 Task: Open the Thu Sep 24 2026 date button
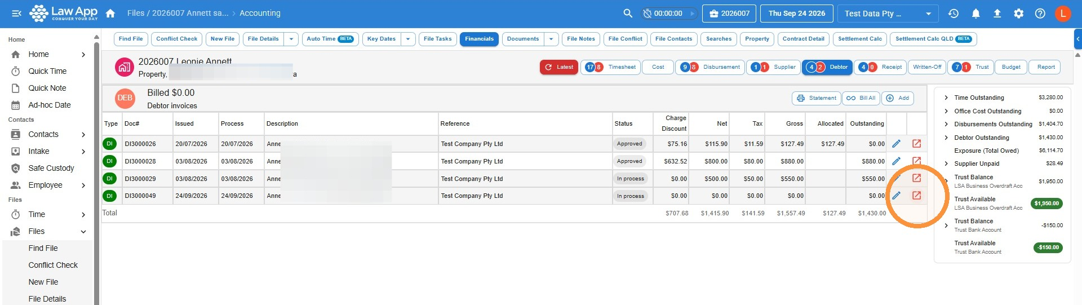[x=796, y=13]
